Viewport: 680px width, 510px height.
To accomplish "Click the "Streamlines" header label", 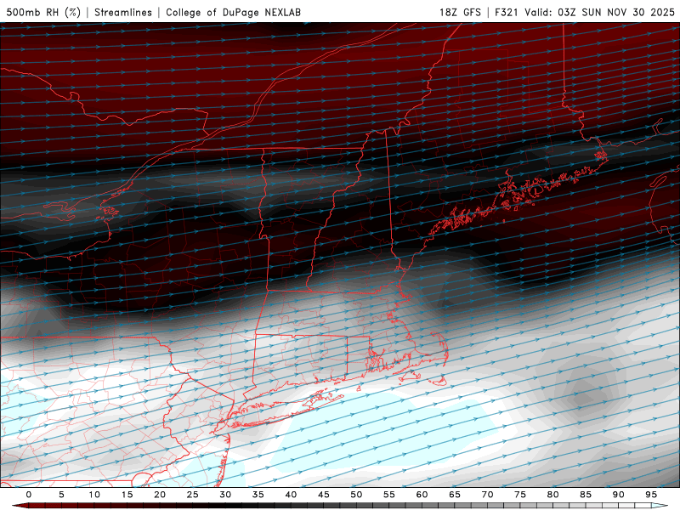I will 123,12.
